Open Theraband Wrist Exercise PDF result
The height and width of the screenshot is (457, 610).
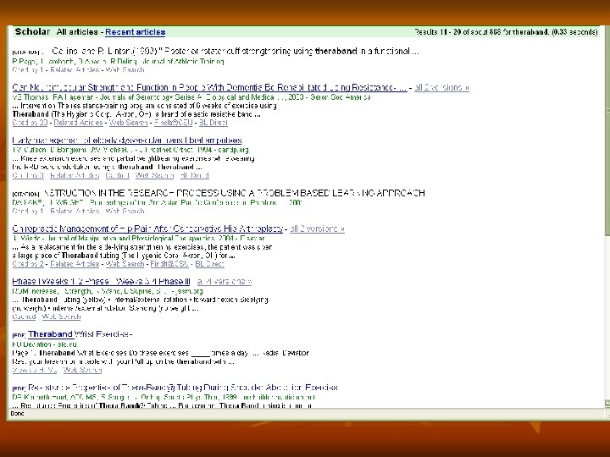pyautogui.click(x=80, y=334)
